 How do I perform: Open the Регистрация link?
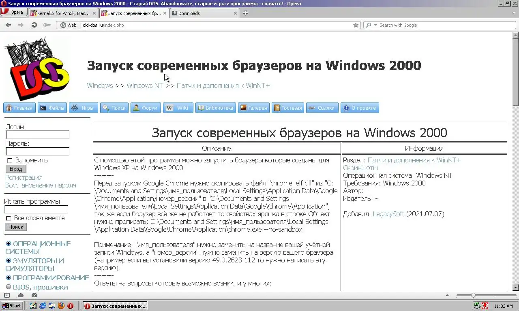(x=24, y=177)
